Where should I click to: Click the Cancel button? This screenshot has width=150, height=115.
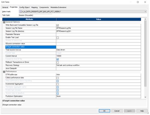coord(117,111)
